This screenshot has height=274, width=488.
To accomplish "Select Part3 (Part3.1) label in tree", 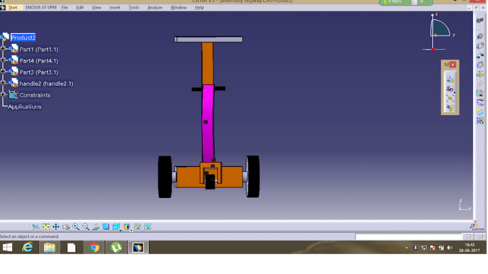I will click(x=39, y=72).
